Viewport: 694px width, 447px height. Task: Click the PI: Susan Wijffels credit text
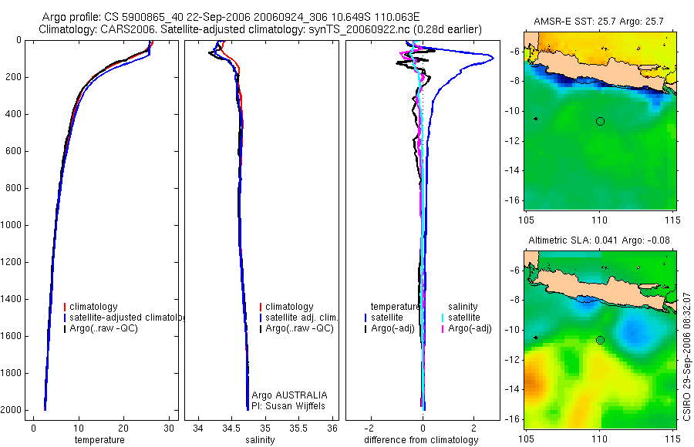(x=288, y=406)
